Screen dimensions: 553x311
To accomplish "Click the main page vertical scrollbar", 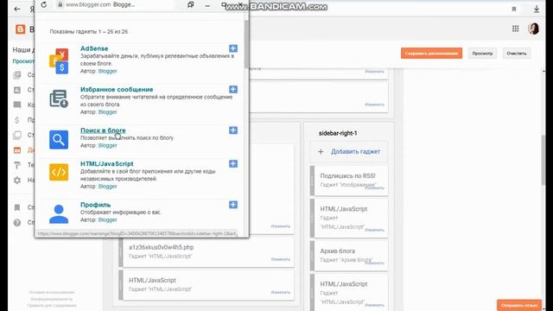I will point(543,160).
